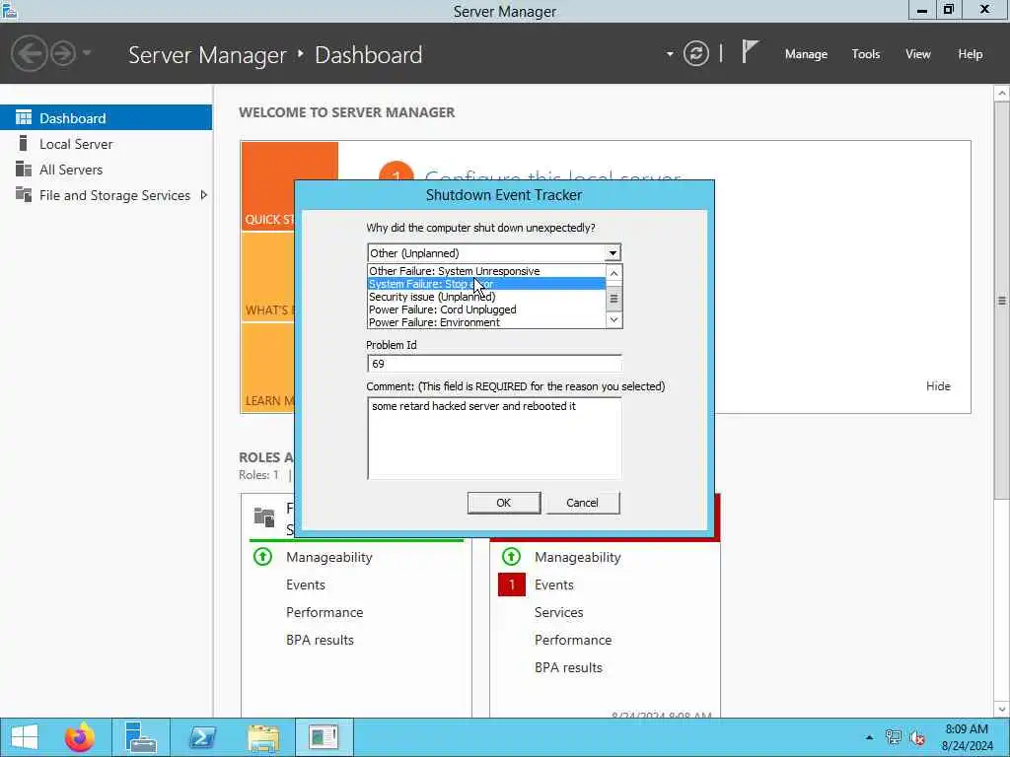Viewport: 1010px width, 757px height.
Task: Click reason list scroll up arrow
Action: pos(613,273)
